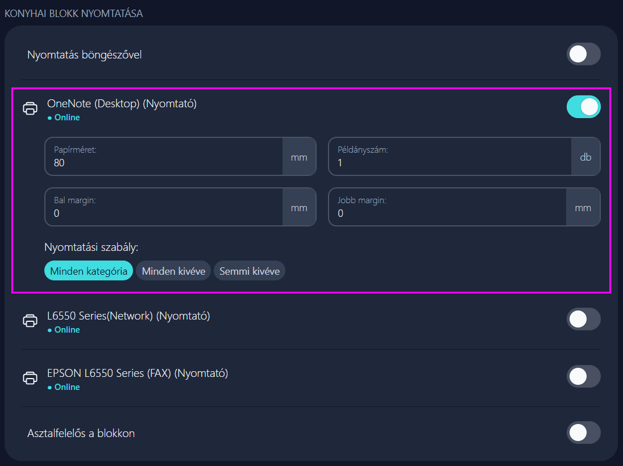Choose the Minden kivéve print rule

173,271
